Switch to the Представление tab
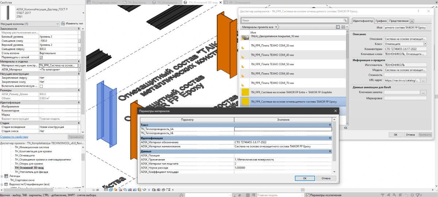The image size is (438, 197). click(399, 21)
